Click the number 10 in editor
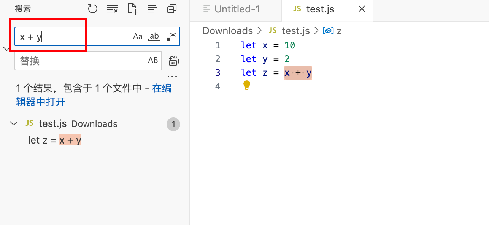Screen dimensions: 489x225 tap(290, 45)
